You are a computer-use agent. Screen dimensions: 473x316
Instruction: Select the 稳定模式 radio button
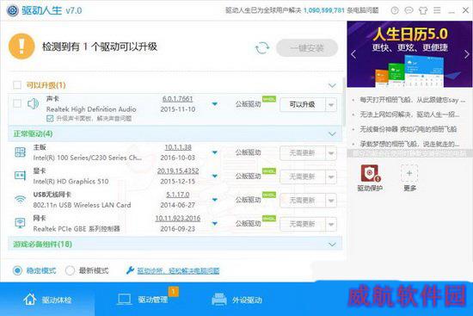[17, 270]
